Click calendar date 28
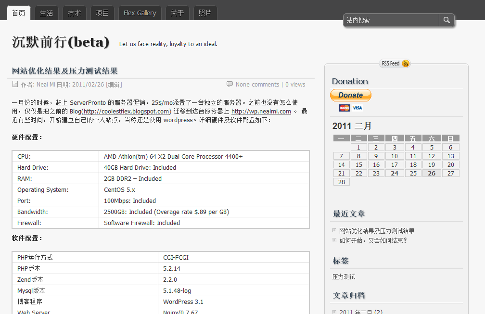 click(342, 182)
